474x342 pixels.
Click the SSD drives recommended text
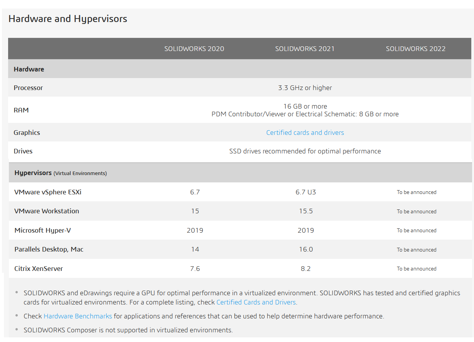point(305,151)
